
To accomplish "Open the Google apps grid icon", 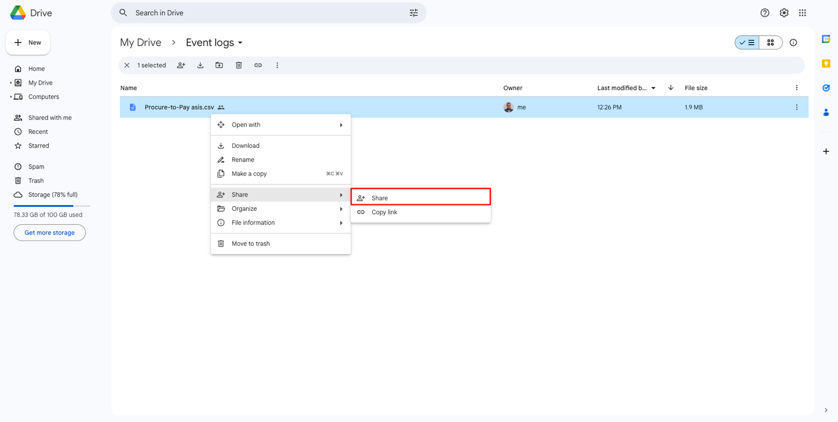I will [803, 13].
